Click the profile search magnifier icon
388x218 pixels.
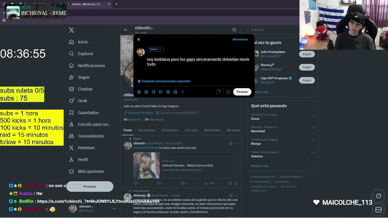[x=234, y=30]
